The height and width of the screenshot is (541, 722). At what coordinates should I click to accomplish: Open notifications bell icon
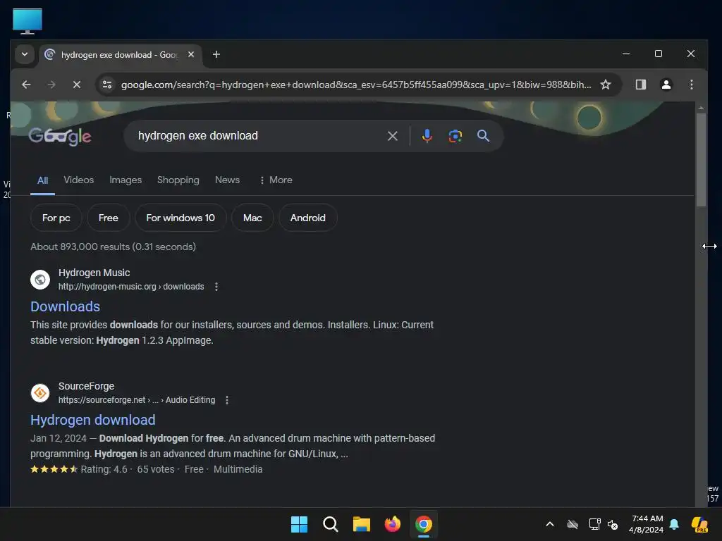click(674, 524)
